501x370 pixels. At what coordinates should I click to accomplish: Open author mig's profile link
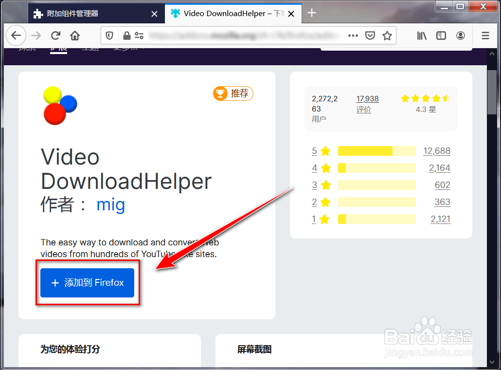tap(110, 204)
